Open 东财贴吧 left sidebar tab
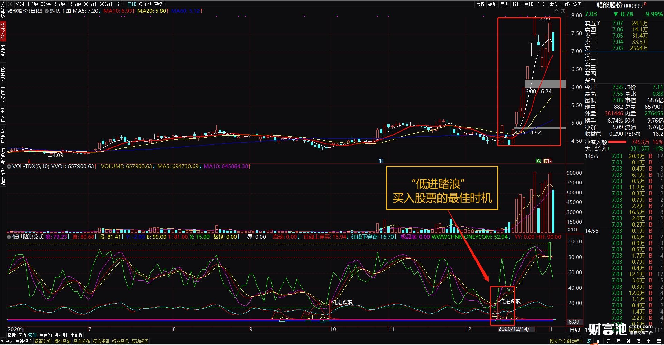The height and width of the screenshot is (345, 664). click(3, 176)
